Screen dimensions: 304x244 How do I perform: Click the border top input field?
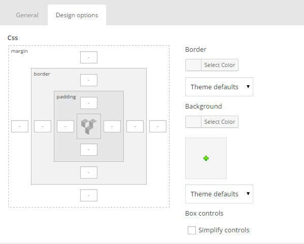click(89, 80)
